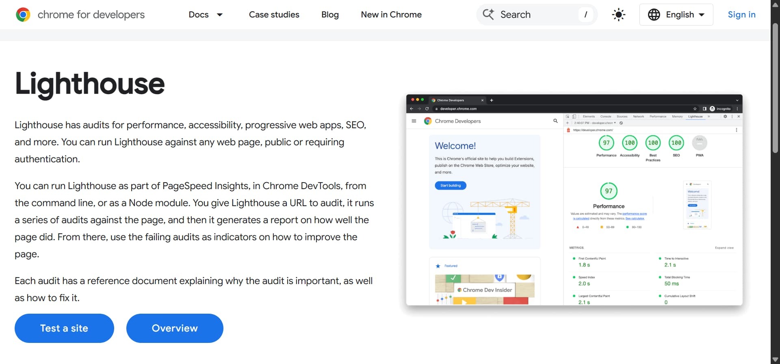Click the search sparkle magnifier icon
Screen dimensions: 780x364
488,15
